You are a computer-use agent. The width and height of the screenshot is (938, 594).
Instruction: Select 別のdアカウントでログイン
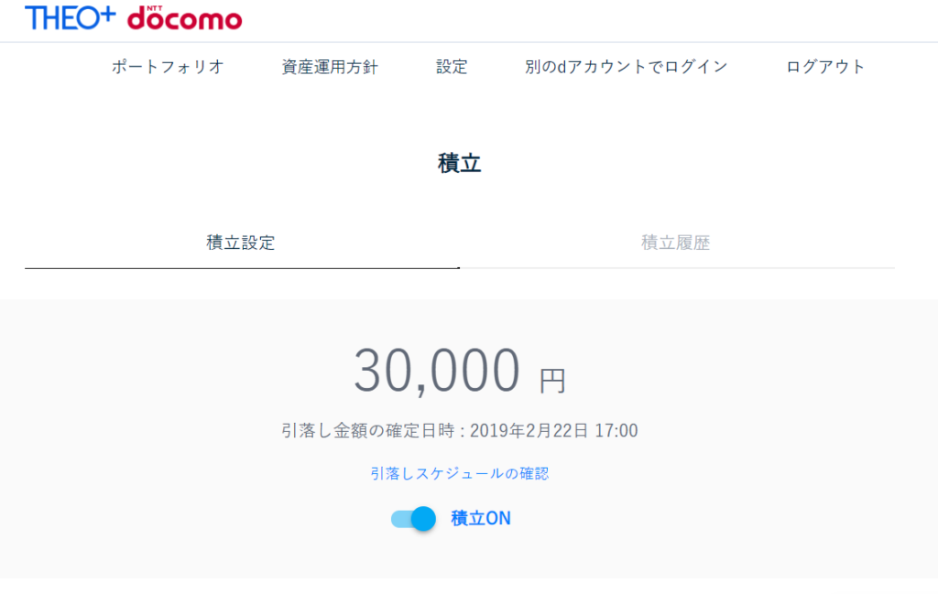click(627, 66)
